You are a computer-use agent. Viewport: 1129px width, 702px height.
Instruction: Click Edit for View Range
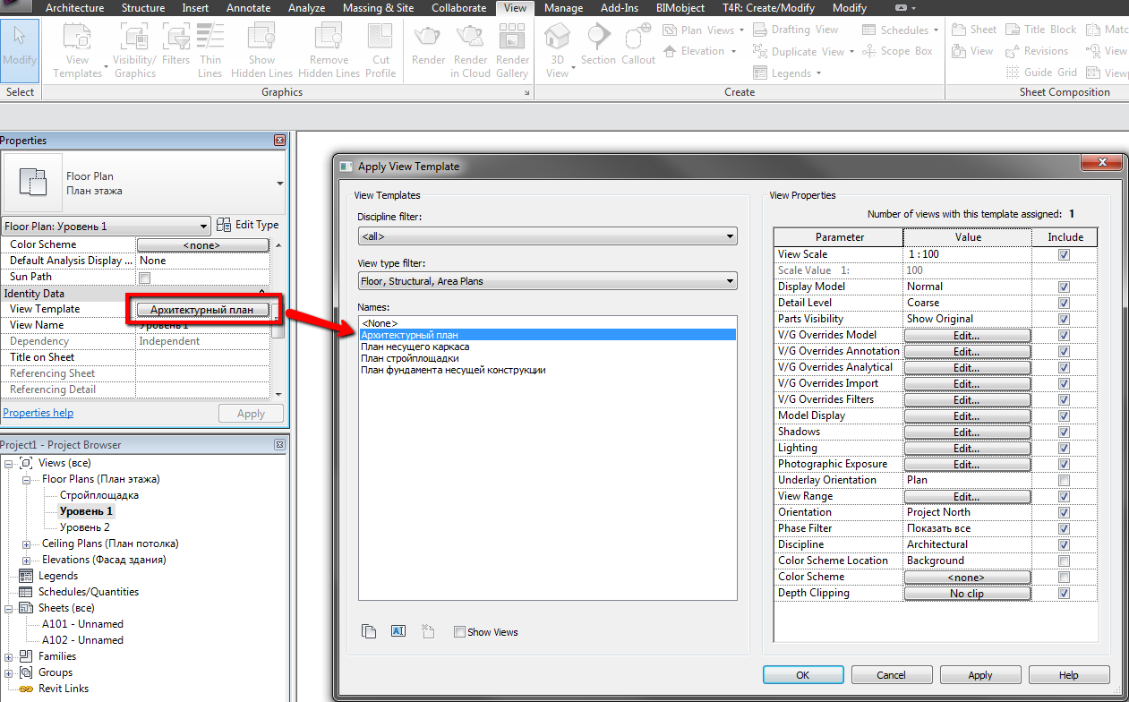(967, 497)
